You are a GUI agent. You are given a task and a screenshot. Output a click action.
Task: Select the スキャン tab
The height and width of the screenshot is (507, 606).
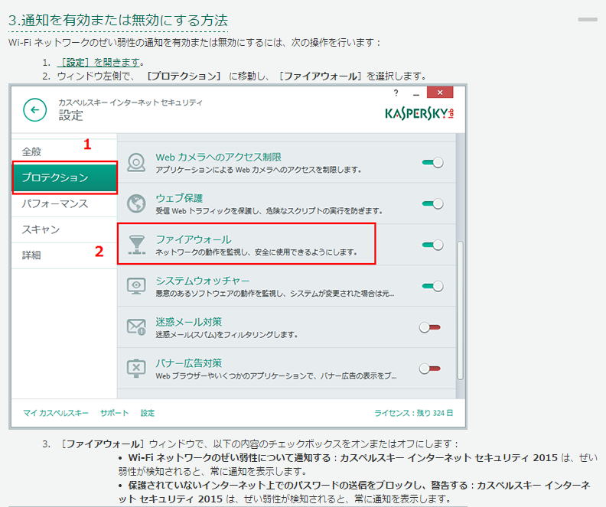coord(64,229)
